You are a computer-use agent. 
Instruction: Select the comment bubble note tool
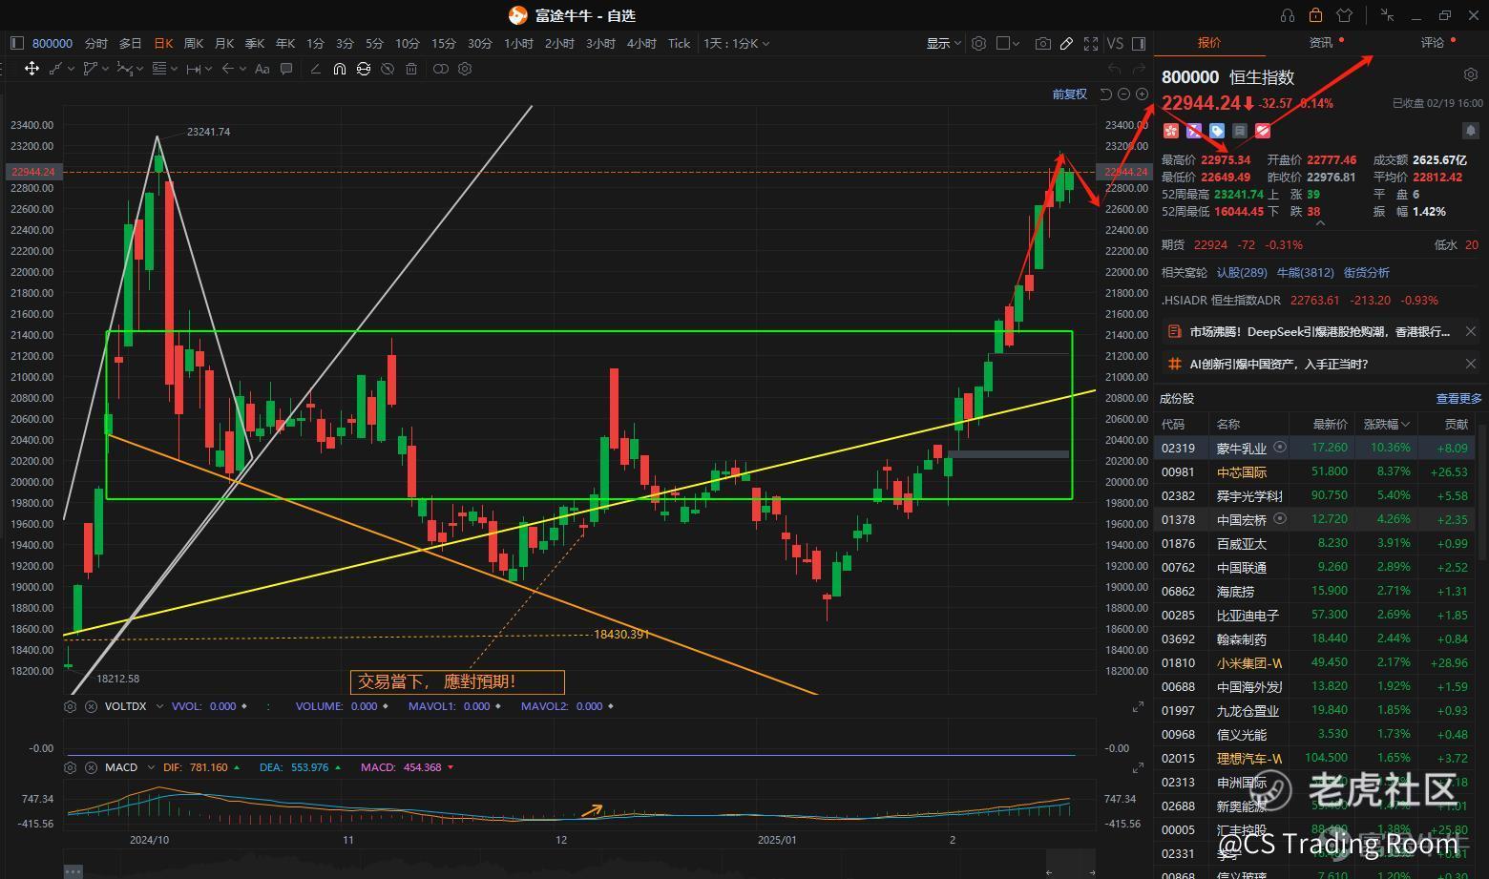tap(286, 69)
